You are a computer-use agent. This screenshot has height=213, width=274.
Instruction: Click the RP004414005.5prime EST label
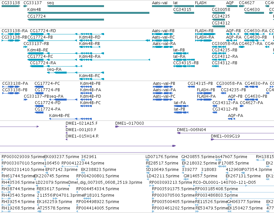(x=98, y=208)
